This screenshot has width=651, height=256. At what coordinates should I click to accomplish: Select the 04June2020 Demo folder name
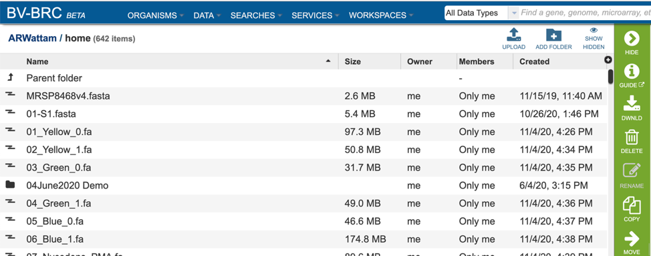coord(68,185)
